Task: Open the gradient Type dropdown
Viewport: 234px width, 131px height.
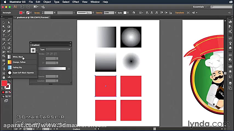Action: 58,49
